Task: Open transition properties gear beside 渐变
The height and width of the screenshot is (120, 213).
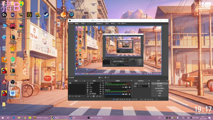Action: (149, 83)
